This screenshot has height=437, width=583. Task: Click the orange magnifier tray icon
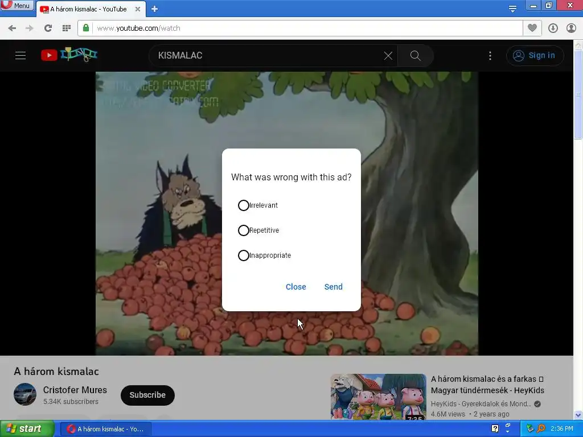pyautogui.click(x=541, y=429)
